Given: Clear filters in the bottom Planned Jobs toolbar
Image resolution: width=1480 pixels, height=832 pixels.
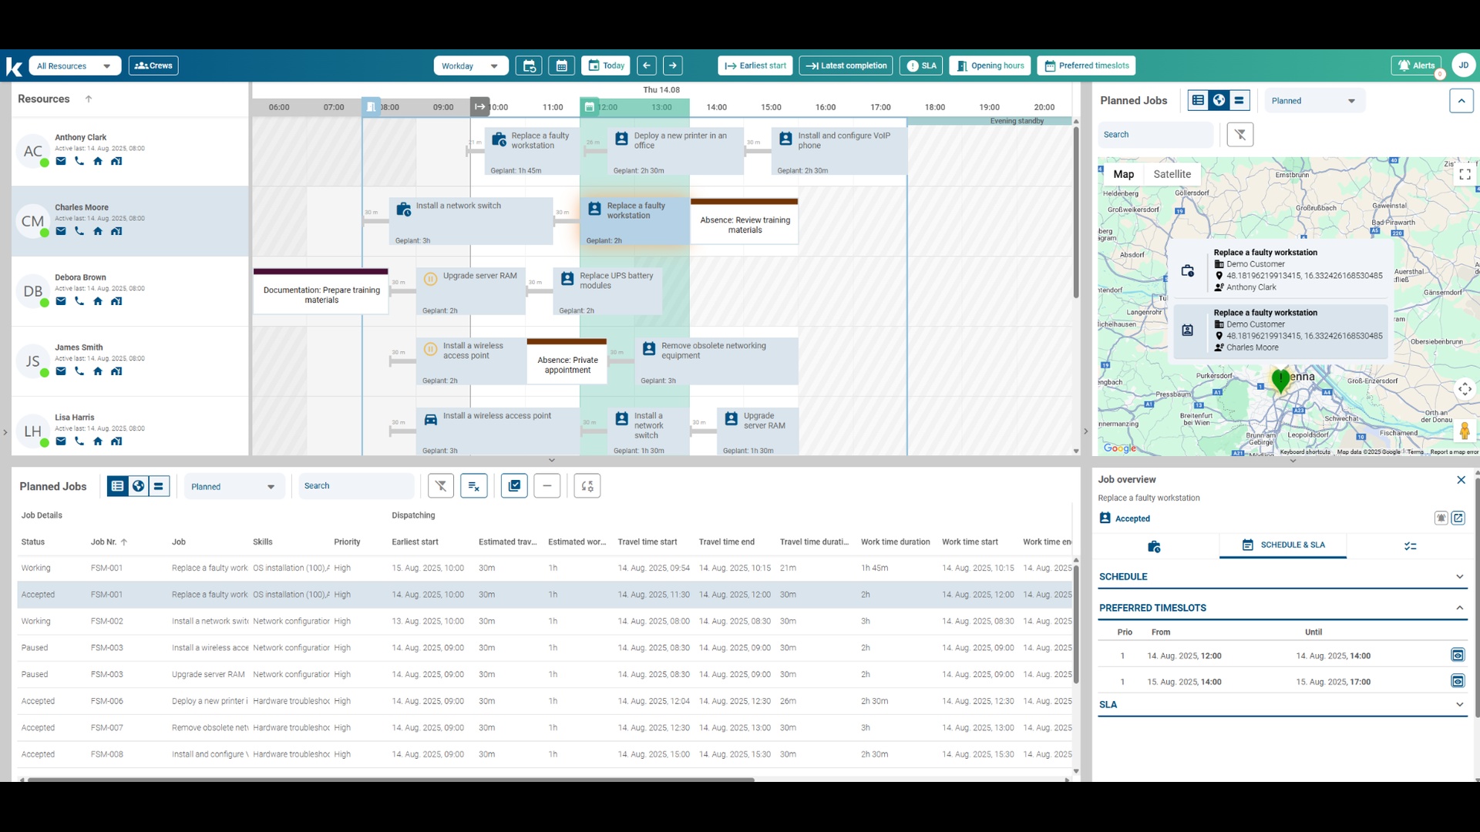Looking at the screenshot, I should click(x=441, y=486).
